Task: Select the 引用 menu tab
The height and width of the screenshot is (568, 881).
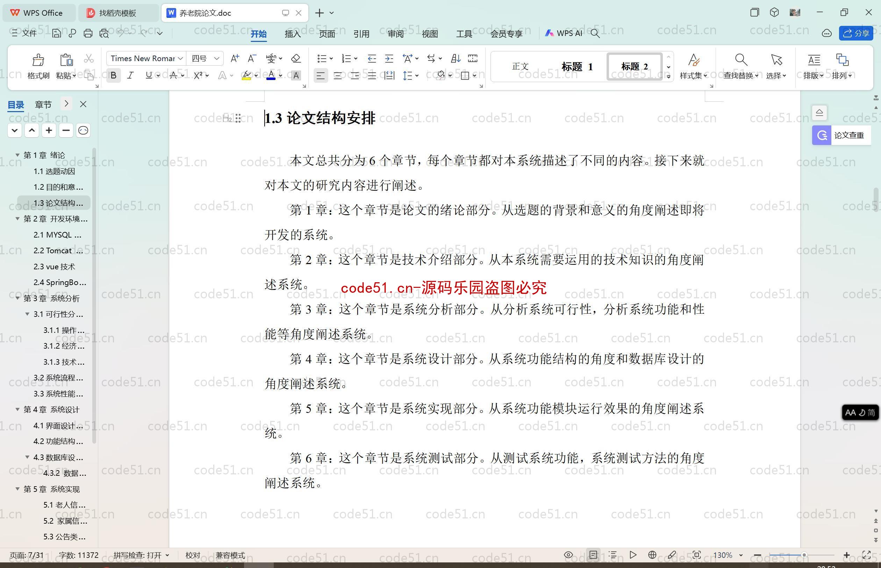Action: (361, 34)
